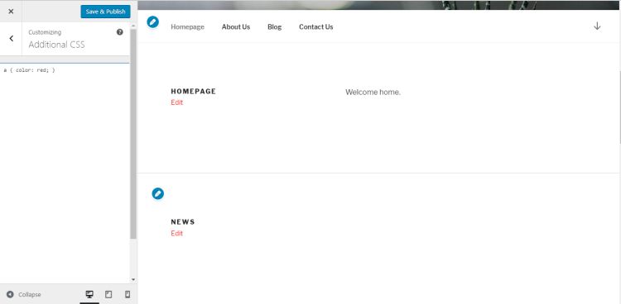Open the About Us menu item
The image size is (621, 304).
pyautogui.click(x=236, y=27)
